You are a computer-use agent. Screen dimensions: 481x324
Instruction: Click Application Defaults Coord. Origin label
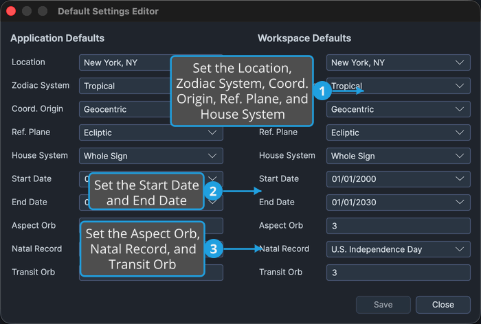pos(37,109)
